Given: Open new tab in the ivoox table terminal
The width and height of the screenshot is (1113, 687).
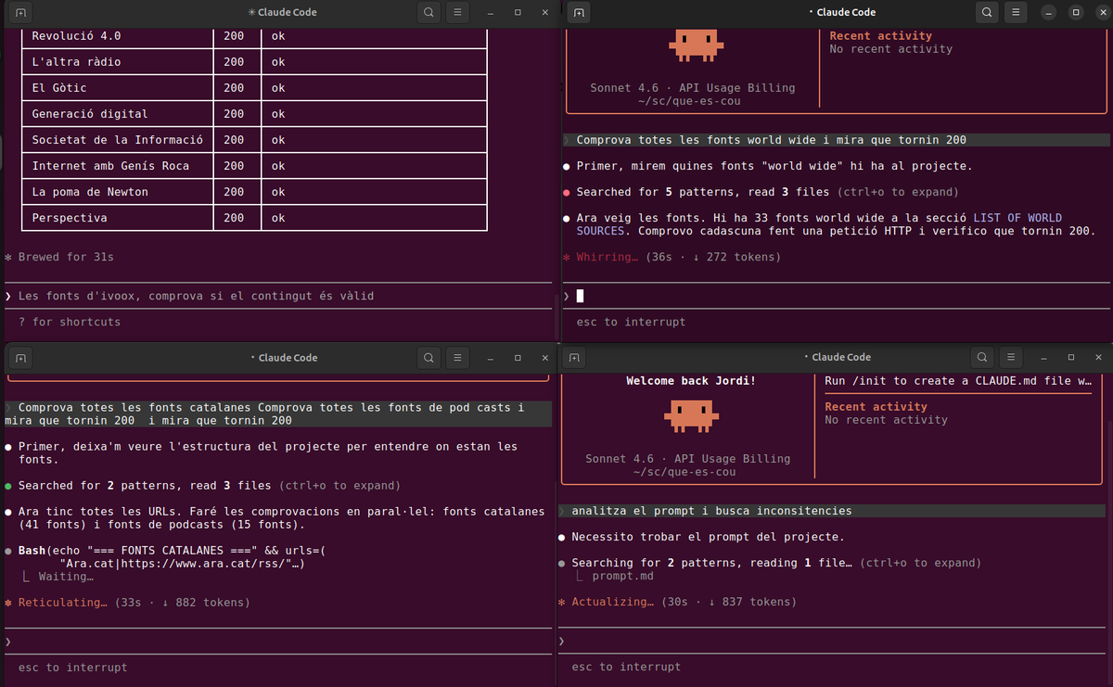Looking at the screenshot, I should tap(21, 13).
